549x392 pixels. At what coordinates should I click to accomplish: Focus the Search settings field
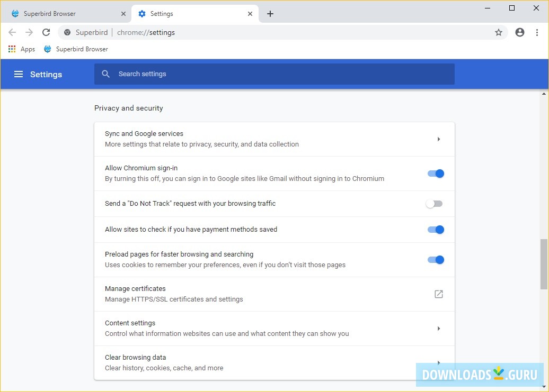tap(274, 74)
